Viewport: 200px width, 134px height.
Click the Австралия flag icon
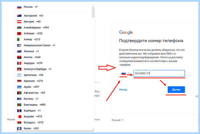(x=19, y=16)
